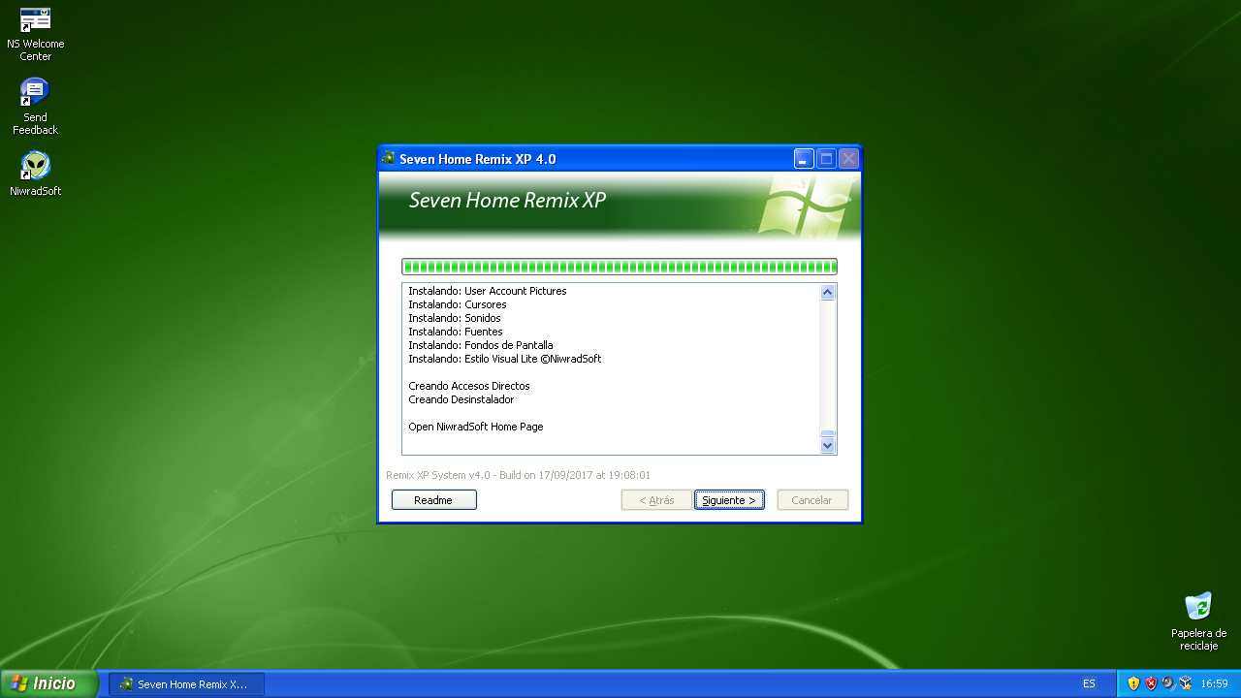Open the volume speaker icon in system tray
The width and height of the screenshot is (1241, 698).
pos(1166,683)
